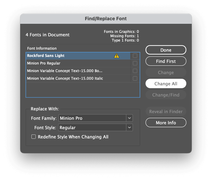The width and height of the screenshot is (212, 180).
Task: Select Minion Variable Concept Text Italic row
Action: point(78,78)
